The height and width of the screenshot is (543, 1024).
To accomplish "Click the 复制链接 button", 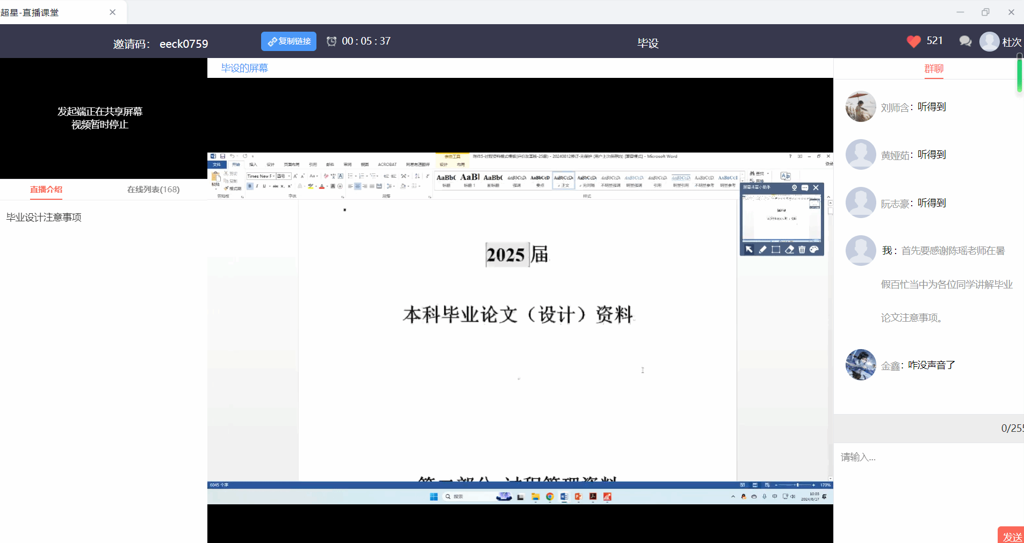I will tap(289, 41).
